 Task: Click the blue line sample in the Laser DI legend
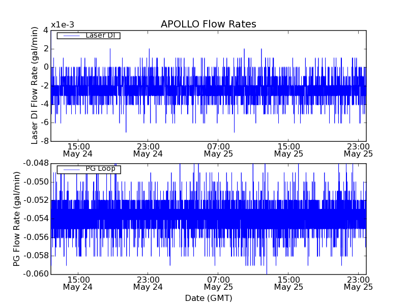point(71,36)
